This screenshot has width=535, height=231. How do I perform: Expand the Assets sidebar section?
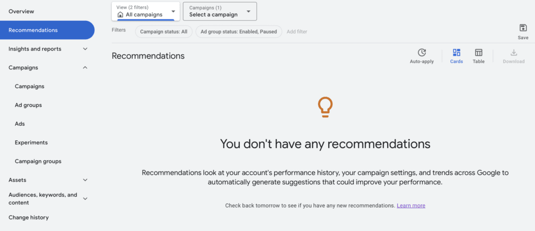(x=85, y=180)
